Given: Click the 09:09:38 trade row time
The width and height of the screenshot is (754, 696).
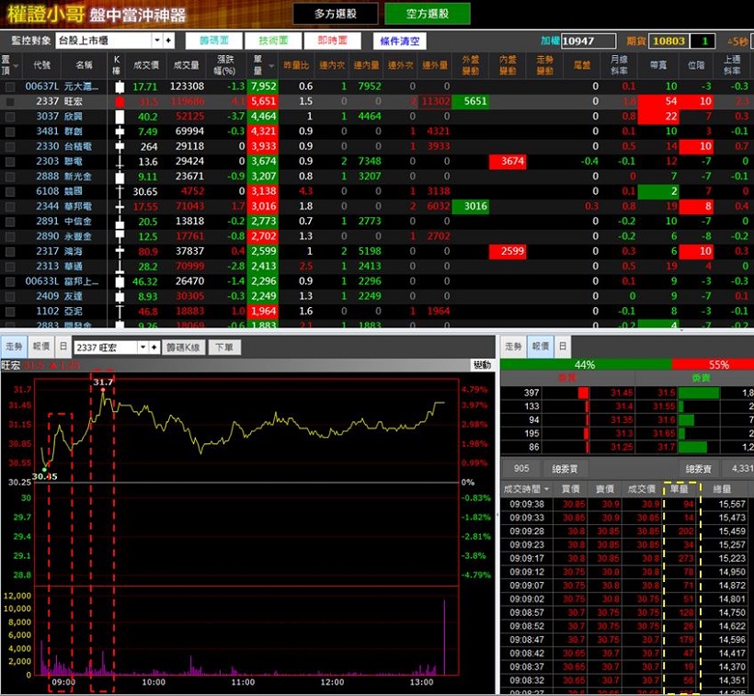Looking at the screenshot, I should (x=527, y=504).
